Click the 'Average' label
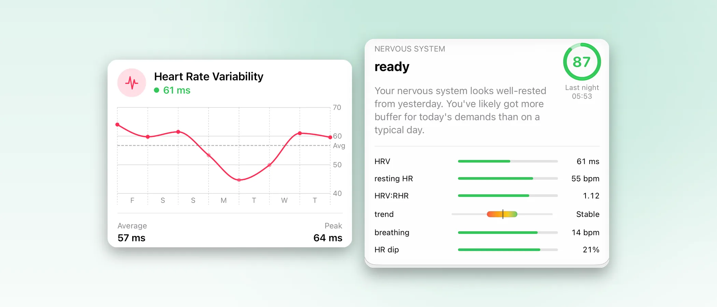The image size is (717, 307). [x=132, y=226]
